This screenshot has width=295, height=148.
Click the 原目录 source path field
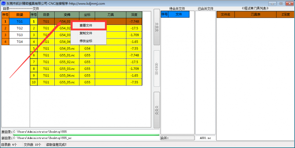pyautogui.click(x=86, y=131)
